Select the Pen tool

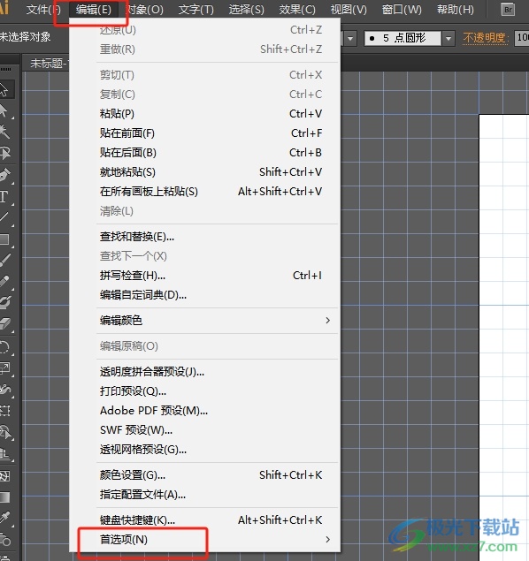click(5, 175)
